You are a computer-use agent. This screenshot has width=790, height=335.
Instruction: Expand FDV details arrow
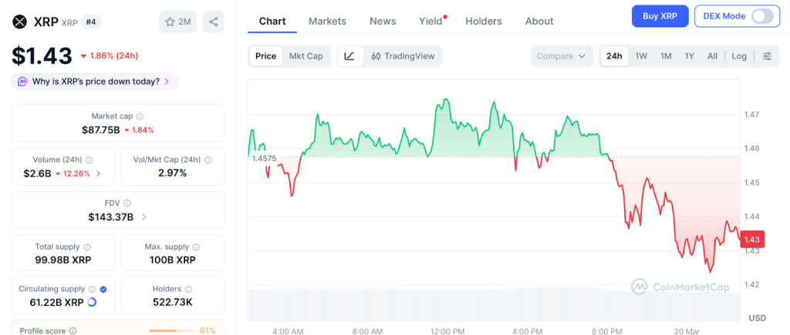(144, 217)
